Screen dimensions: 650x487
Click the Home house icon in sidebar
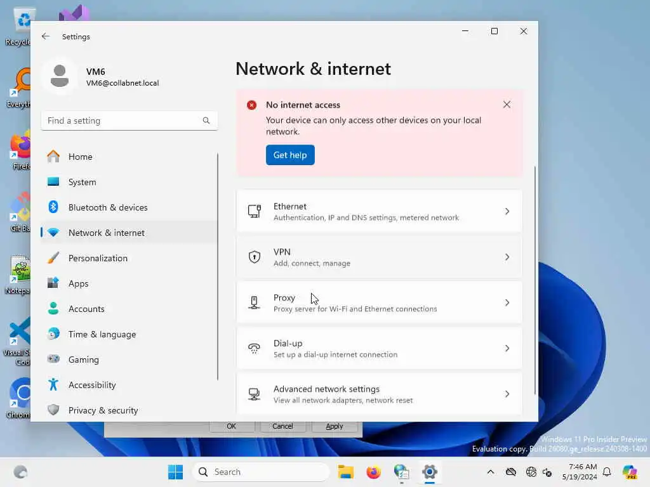click(x=53, y=157)
